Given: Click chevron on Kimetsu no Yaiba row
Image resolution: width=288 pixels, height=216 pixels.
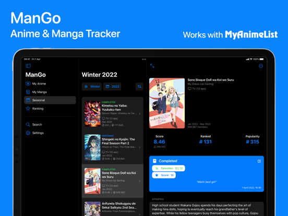Looking at the screenshot, I should point(140,114).
